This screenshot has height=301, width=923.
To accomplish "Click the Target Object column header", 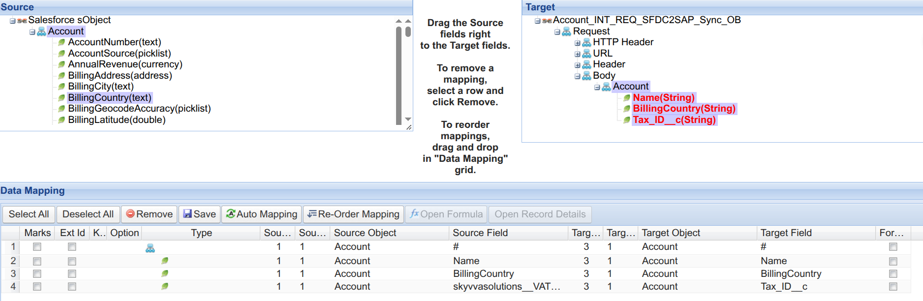I will click(697, 233).
